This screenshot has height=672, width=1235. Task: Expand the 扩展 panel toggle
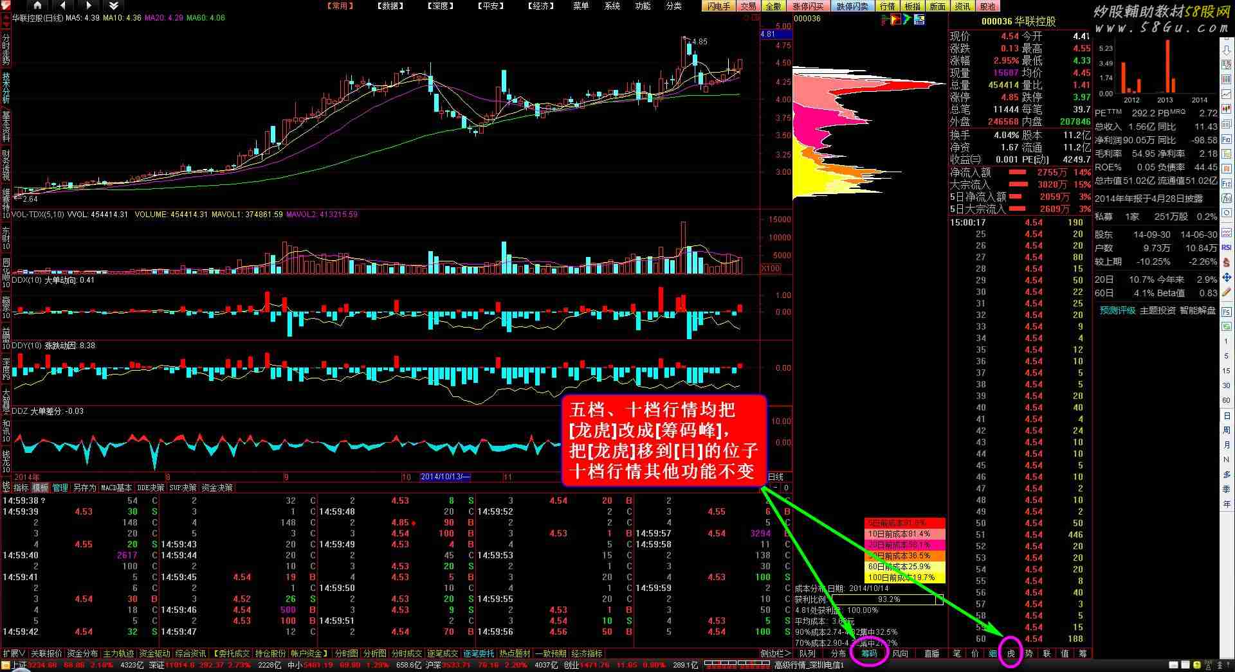click(x=14, y=653)
